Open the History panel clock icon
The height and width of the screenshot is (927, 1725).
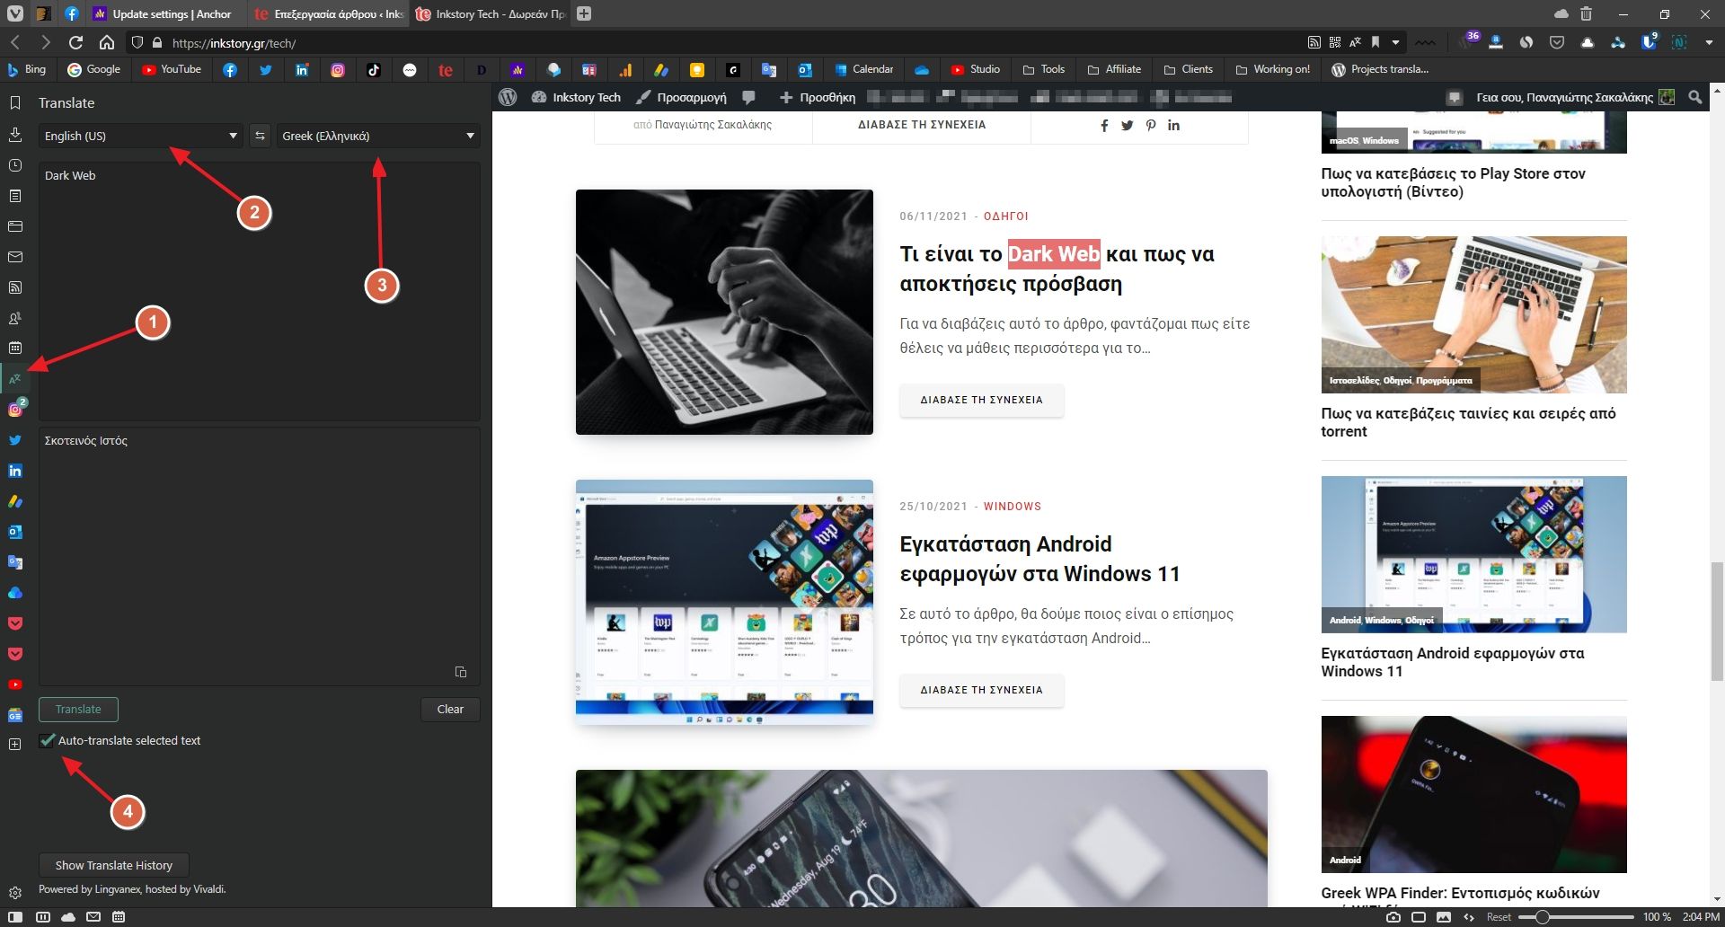[x=14, y=165]
